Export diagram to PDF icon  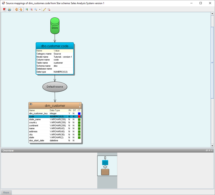point(5,9)
